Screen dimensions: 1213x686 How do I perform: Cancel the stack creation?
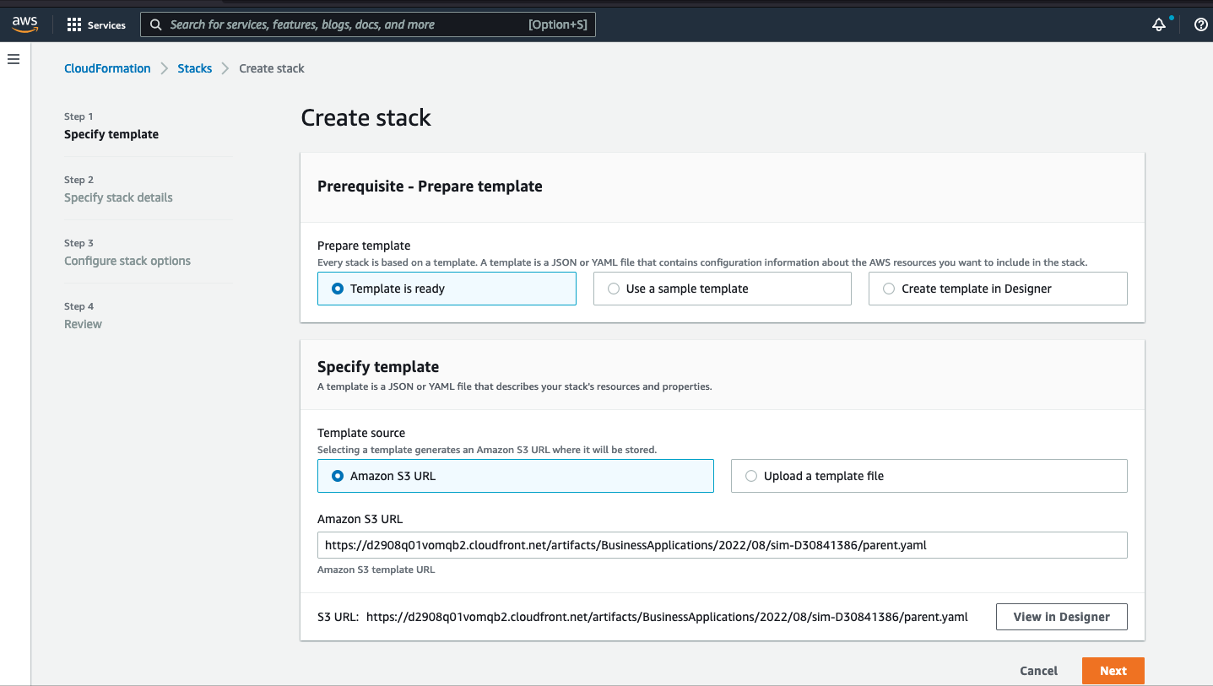1038,671
